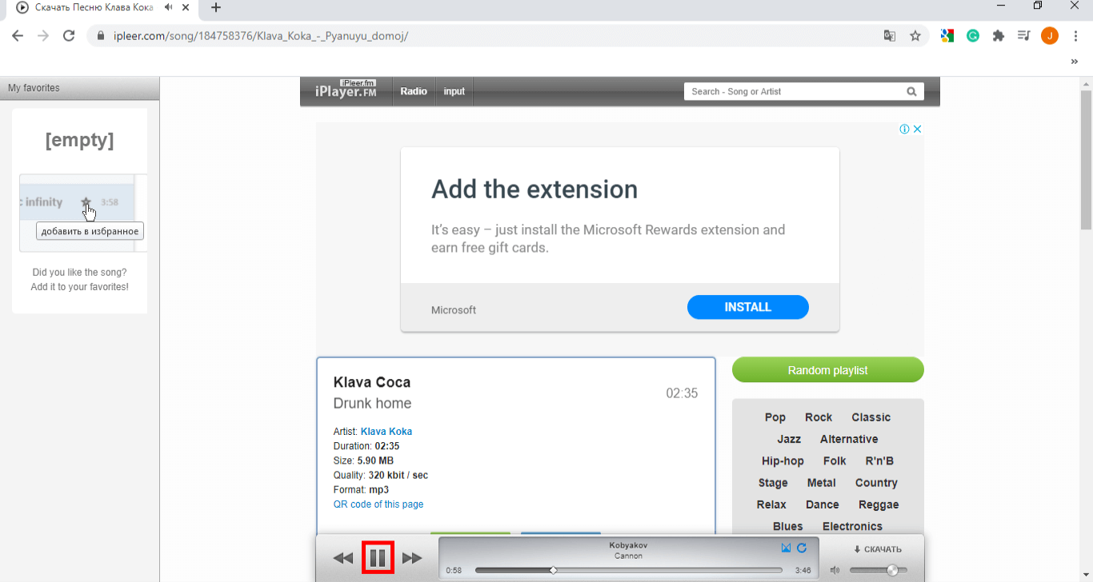Image resolution: width=1093 pixels, height=582 pixels.
Task: Click the track progress bar
Action: tap(629, 570)
